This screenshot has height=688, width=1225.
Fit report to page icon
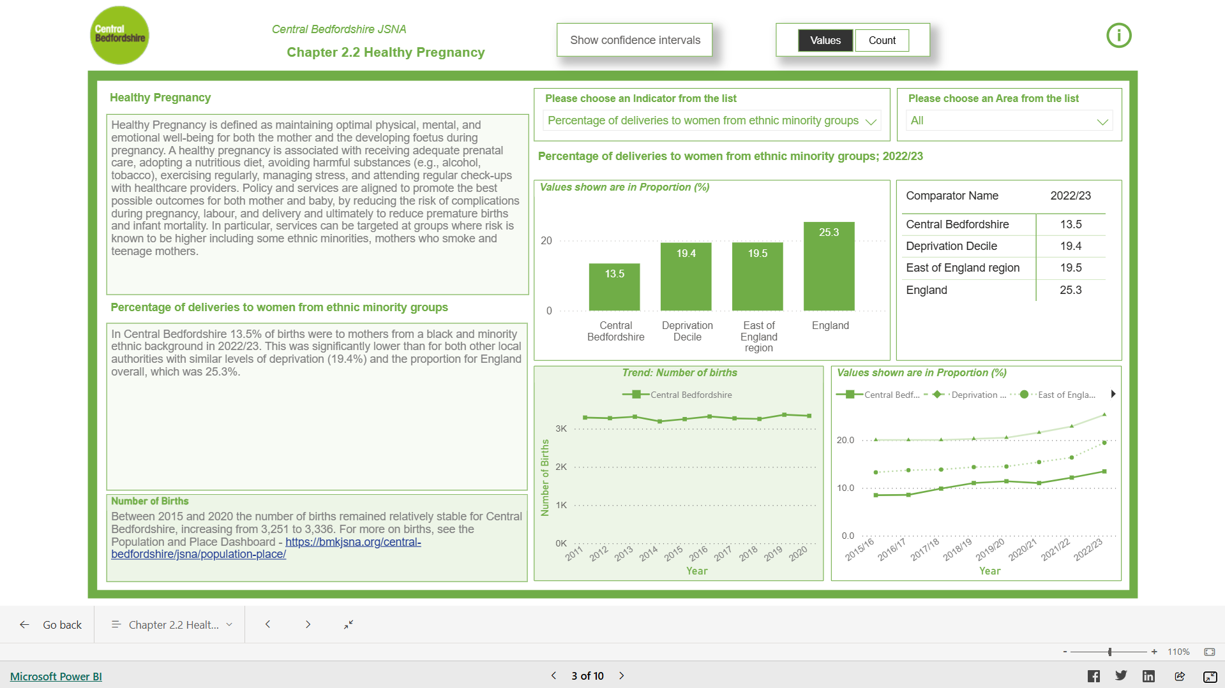1209,652
